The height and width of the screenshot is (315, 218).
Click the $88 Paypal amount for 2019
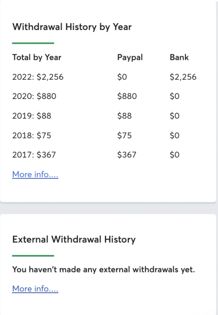click(x=124, y=116)
